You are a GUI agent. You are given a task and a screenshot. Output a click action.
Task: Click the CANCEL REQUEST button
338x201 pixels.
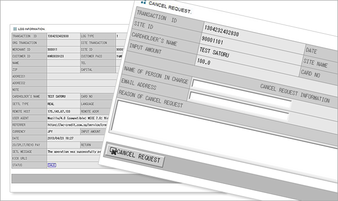135,155
